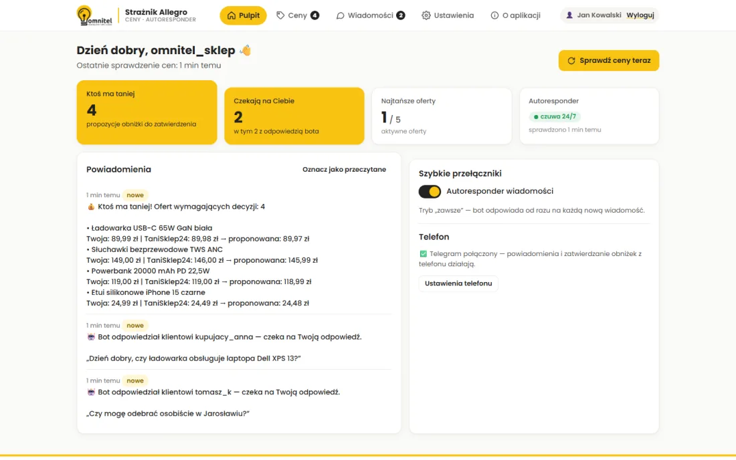Image resolution: width=736 pixels, height=460 pixels.
Task: Click the Szybkie przełączniki heading
Action: click(x=460, y=173)
